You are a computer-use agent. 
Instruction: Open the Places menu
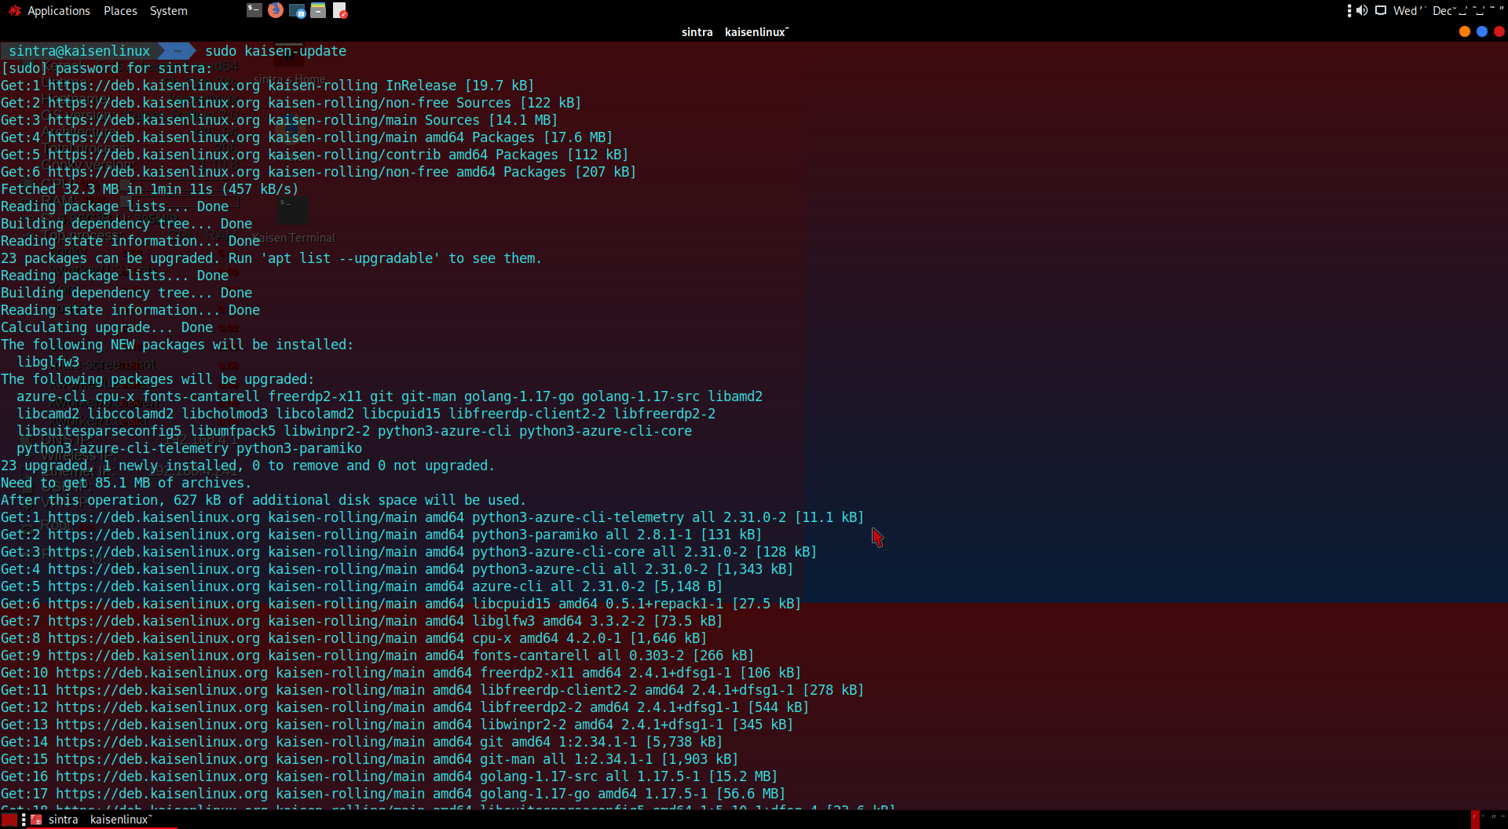120,11
